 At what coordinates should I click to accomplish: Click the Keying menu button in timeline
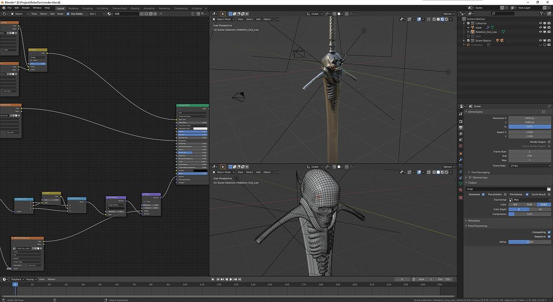click(31, 279)
